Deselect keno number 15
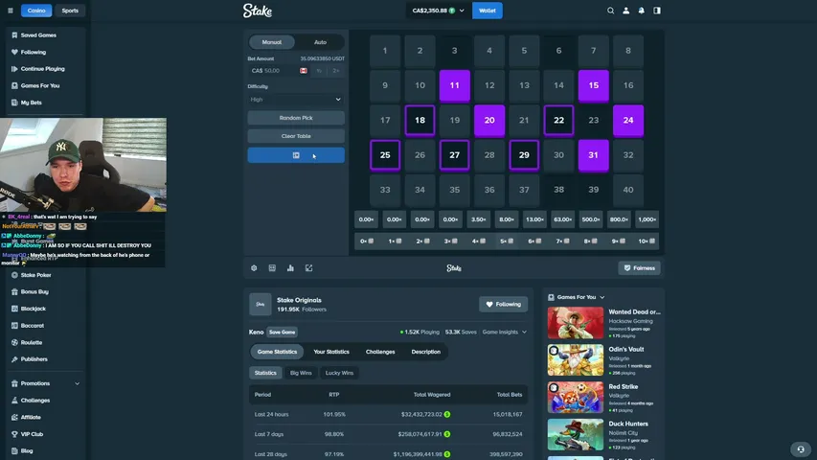The height and width of the screenshot is (460, 817). tap(594, 85)
